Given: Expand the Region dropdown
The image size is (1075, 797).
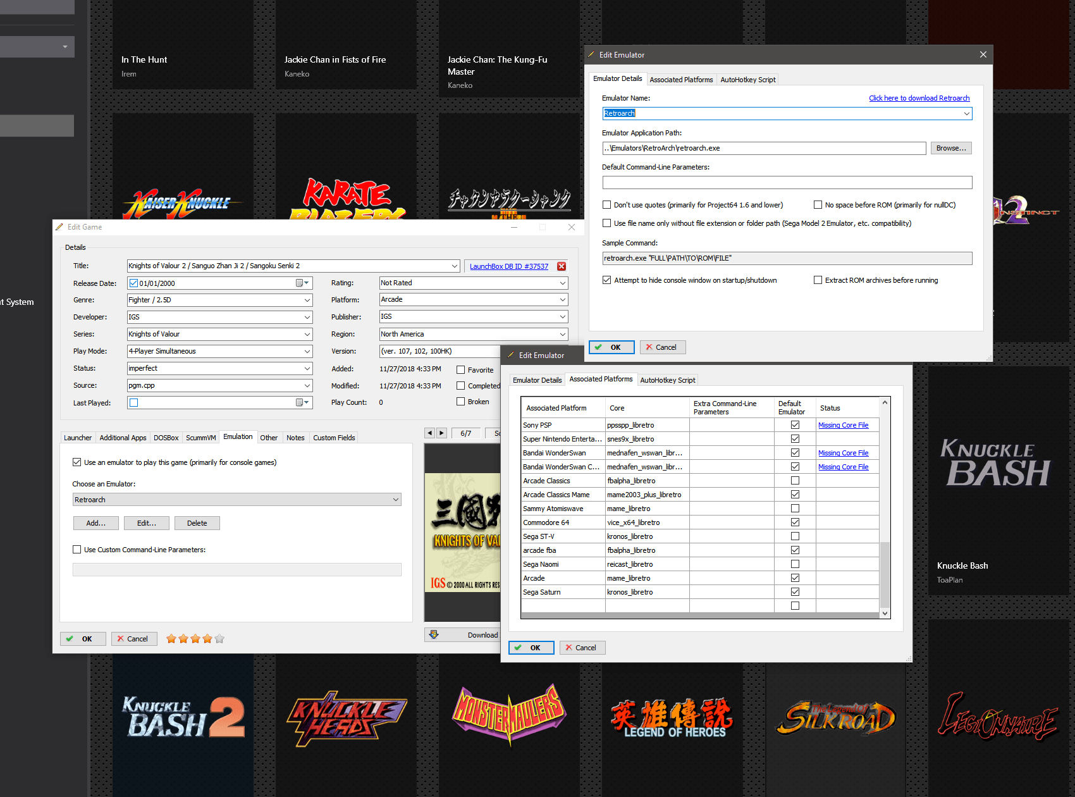Looking at the screenshot, I should click(x=562, y=334).
